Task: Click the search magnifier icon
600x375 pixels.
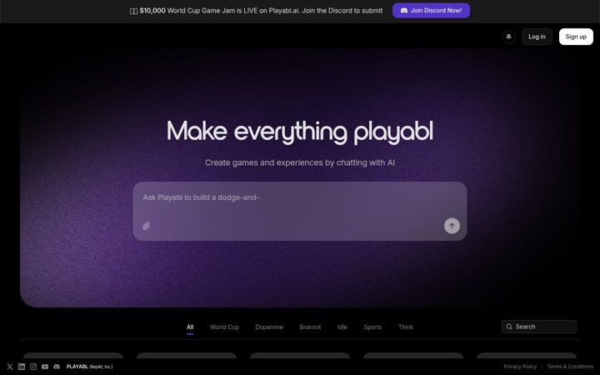Action: pos(509,327)
